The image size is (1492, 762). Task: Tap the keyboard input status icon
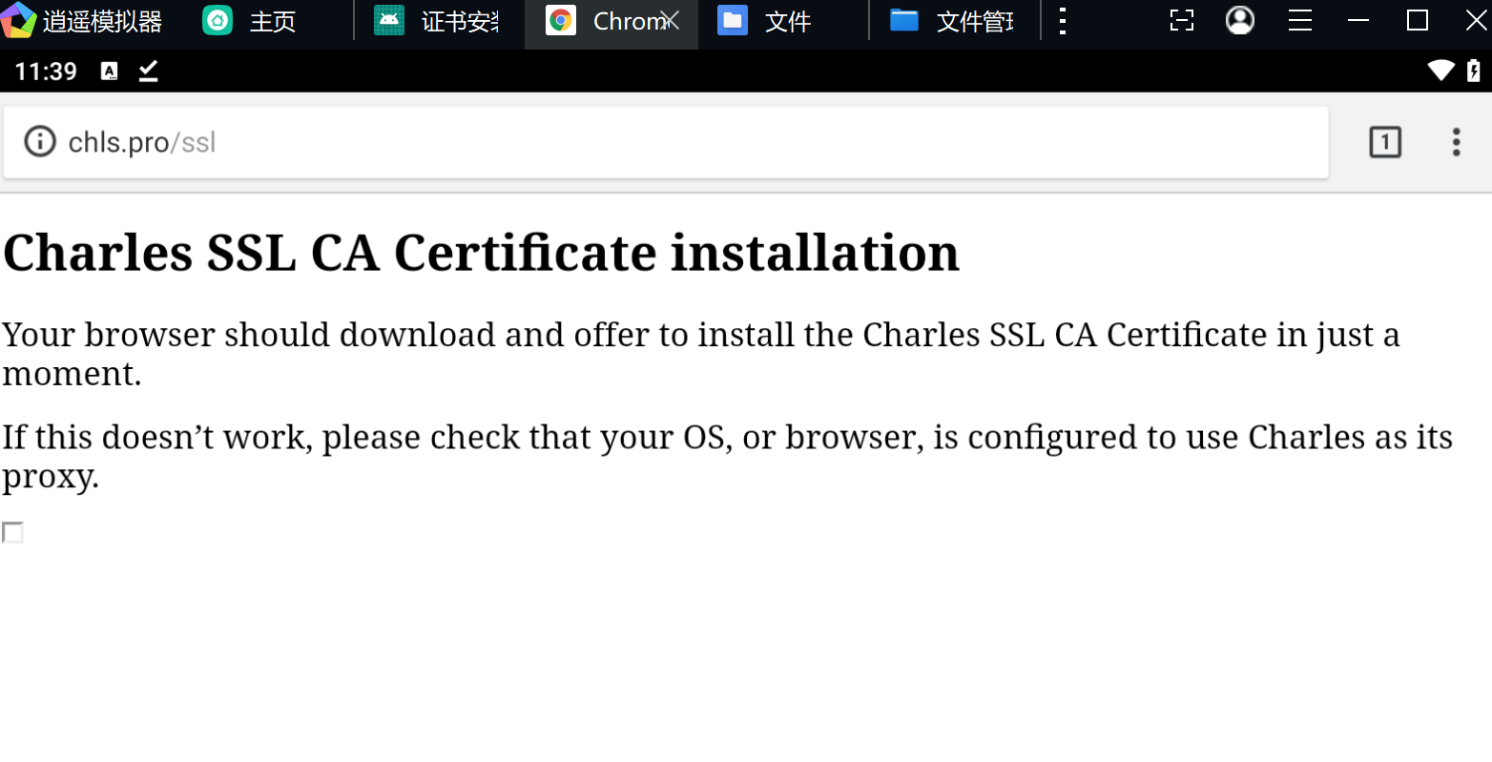click(110, 71)
